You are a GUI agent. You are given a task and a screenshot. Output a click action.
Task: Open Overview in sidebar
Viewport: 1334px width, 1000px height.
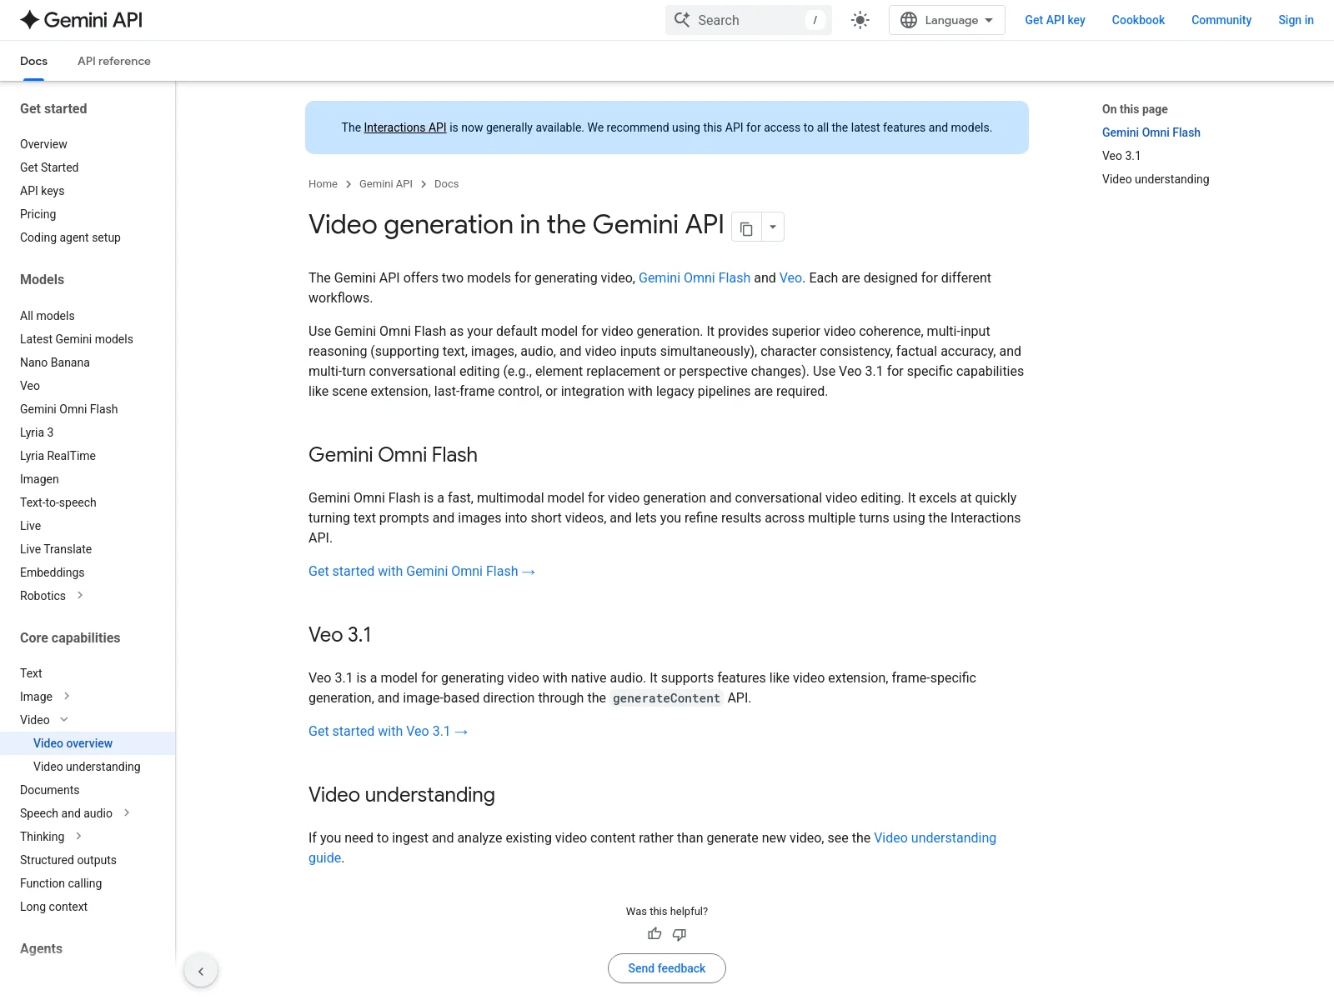coord(43,144)
